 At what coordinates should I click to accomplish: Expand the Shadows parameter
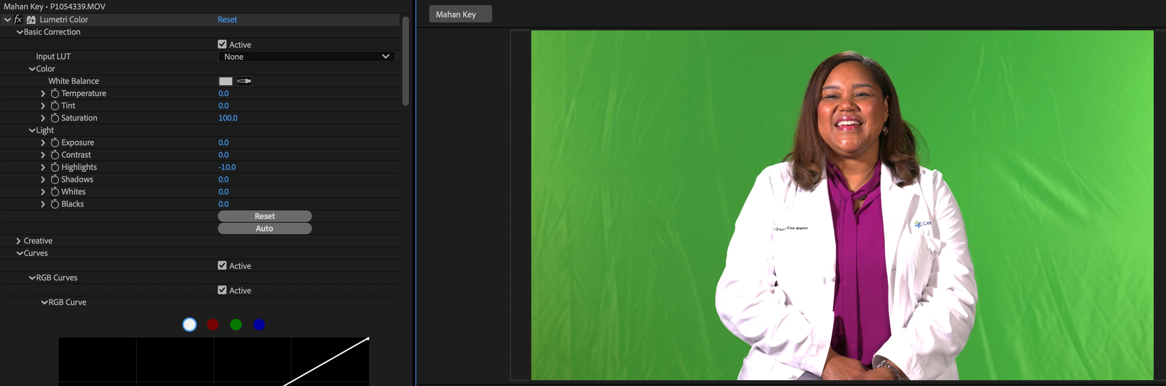coord(43,179)
